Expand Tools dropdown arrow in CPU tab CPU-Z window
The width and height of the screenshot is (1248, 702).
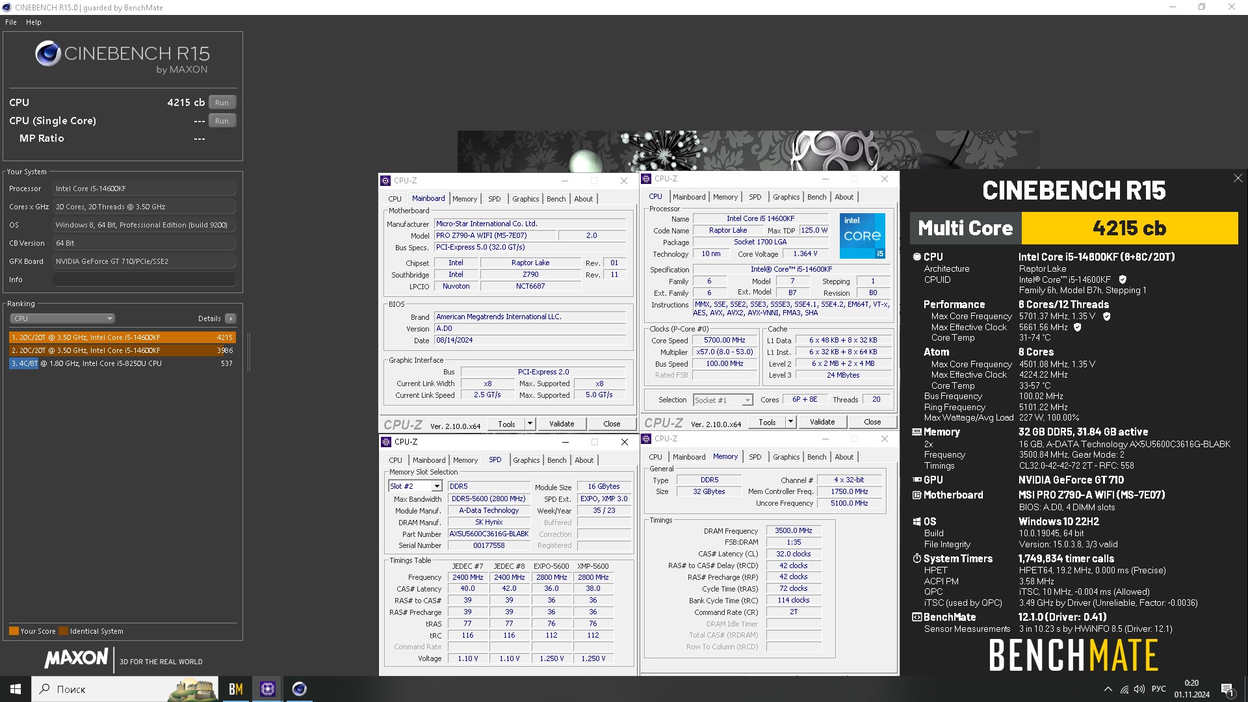coord(790,422)
